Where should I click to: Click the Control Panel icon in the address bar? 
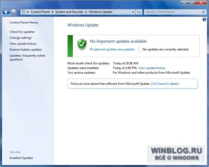pos(24,12)
